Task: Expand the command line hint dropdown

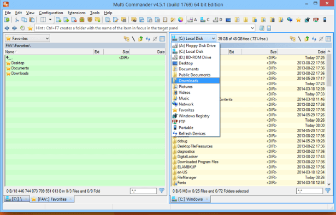Action: [252, 28]
